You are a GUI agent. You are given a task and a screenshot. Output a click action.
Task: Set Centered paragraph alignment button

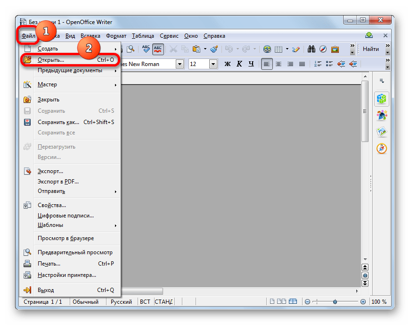click(279, 64)
